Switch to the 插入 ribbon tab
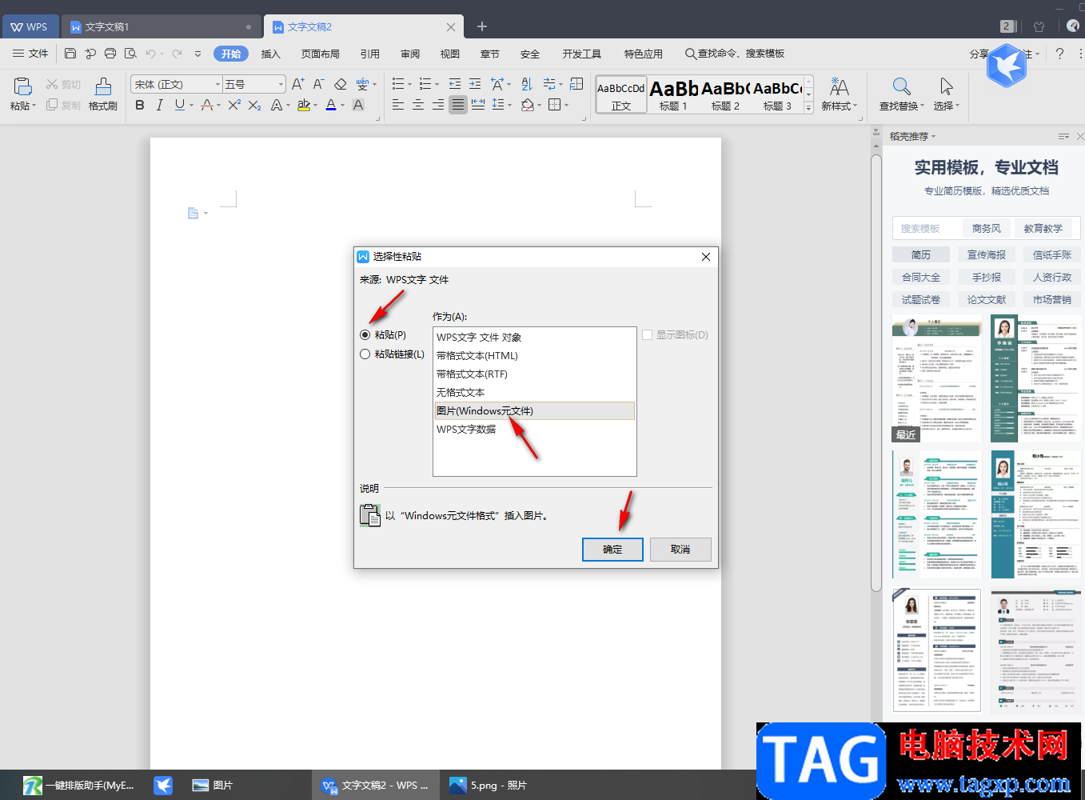1085x800 pixels. point(271,54)
